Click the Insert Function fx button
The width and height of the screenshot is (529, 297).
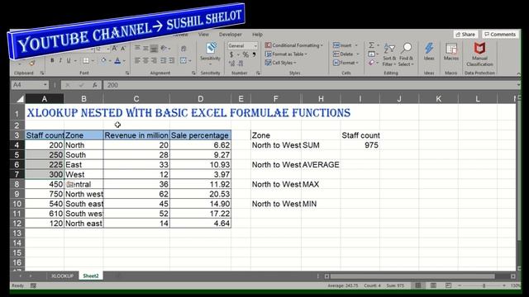[95, 85]
